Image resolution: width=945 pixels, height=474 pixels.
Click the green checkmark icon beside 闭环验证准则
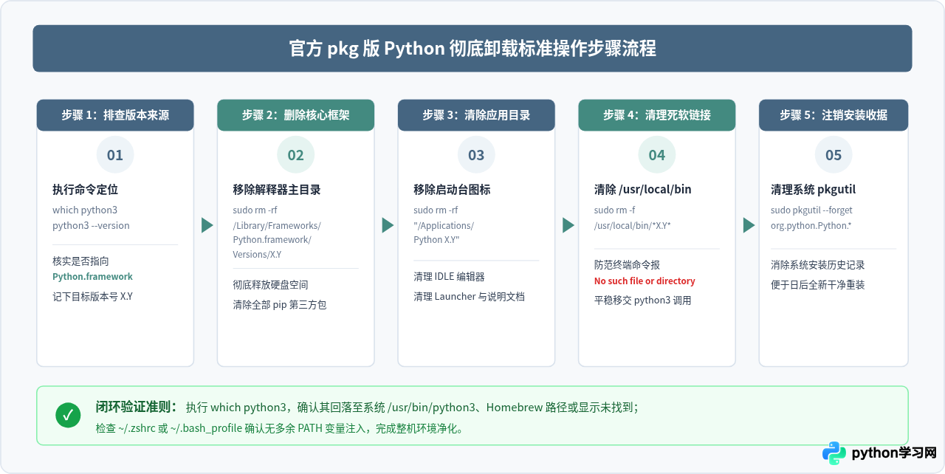click(x=68, y=415)
